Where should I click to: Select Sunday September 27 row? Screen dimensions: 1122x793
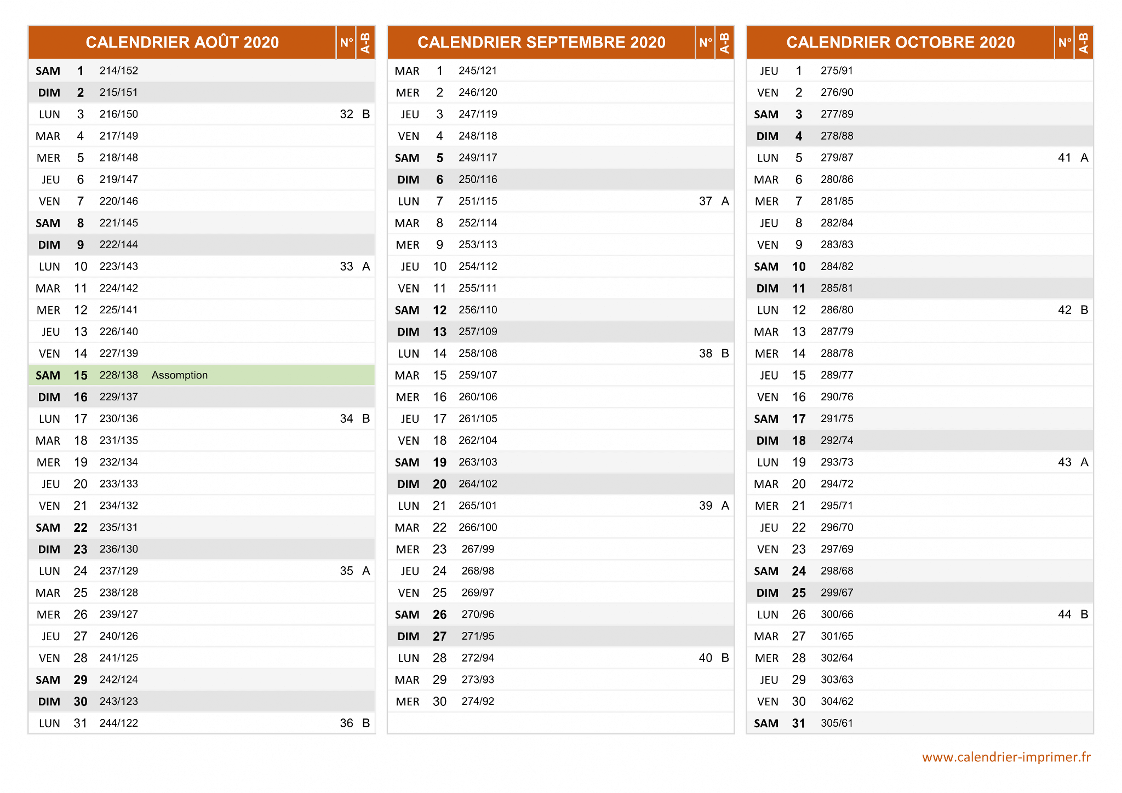click(x=560, y=636)
